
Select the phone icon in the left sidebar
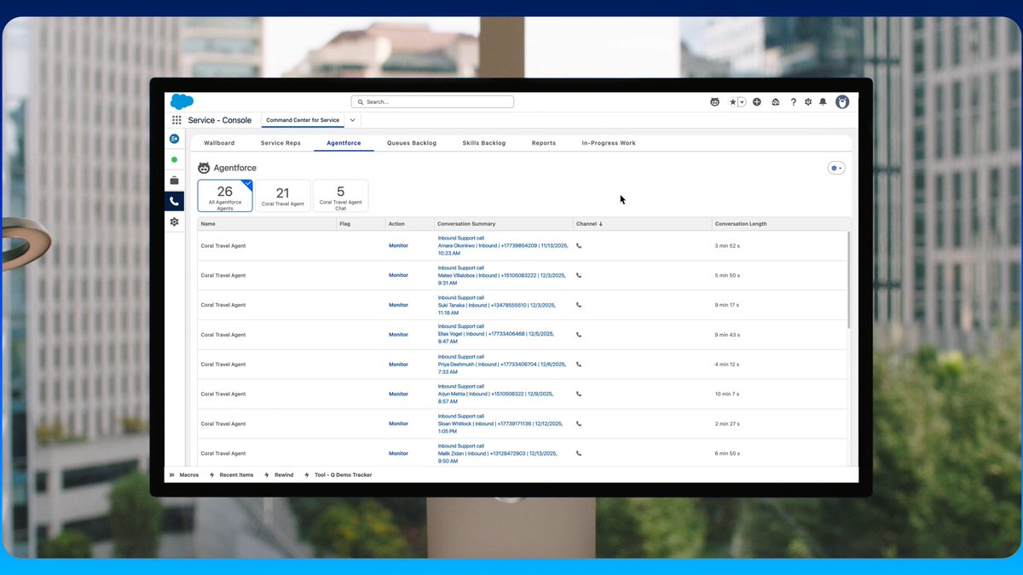[x=174, y=201]
